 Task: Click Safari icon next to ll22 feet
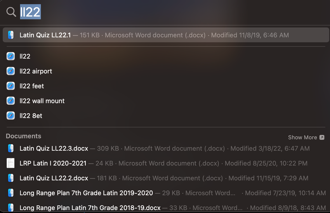click(11, 86)
